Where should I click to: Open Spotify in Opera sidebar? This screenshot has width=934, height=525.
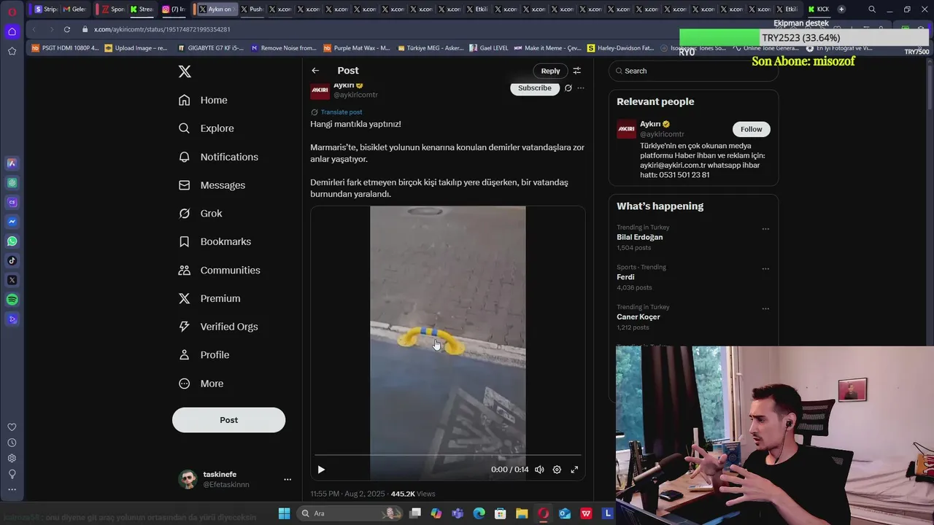click(x=12, y=300)
